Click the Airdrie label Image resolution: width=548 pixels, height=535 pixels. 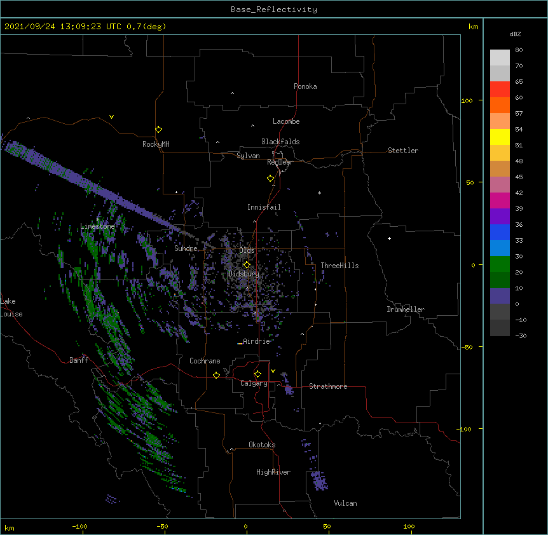click(256, 341)
